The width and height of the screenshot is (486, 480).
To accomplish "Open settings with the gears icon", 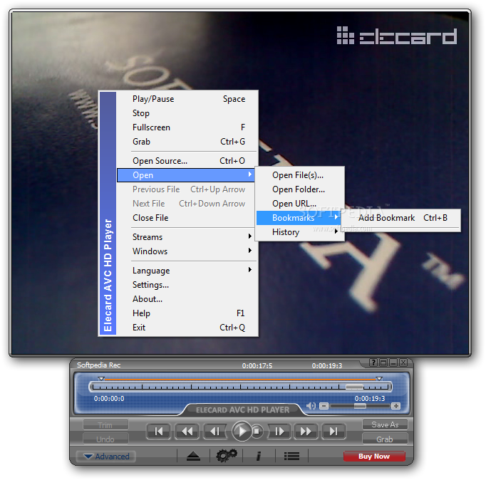I will (227, 456).
